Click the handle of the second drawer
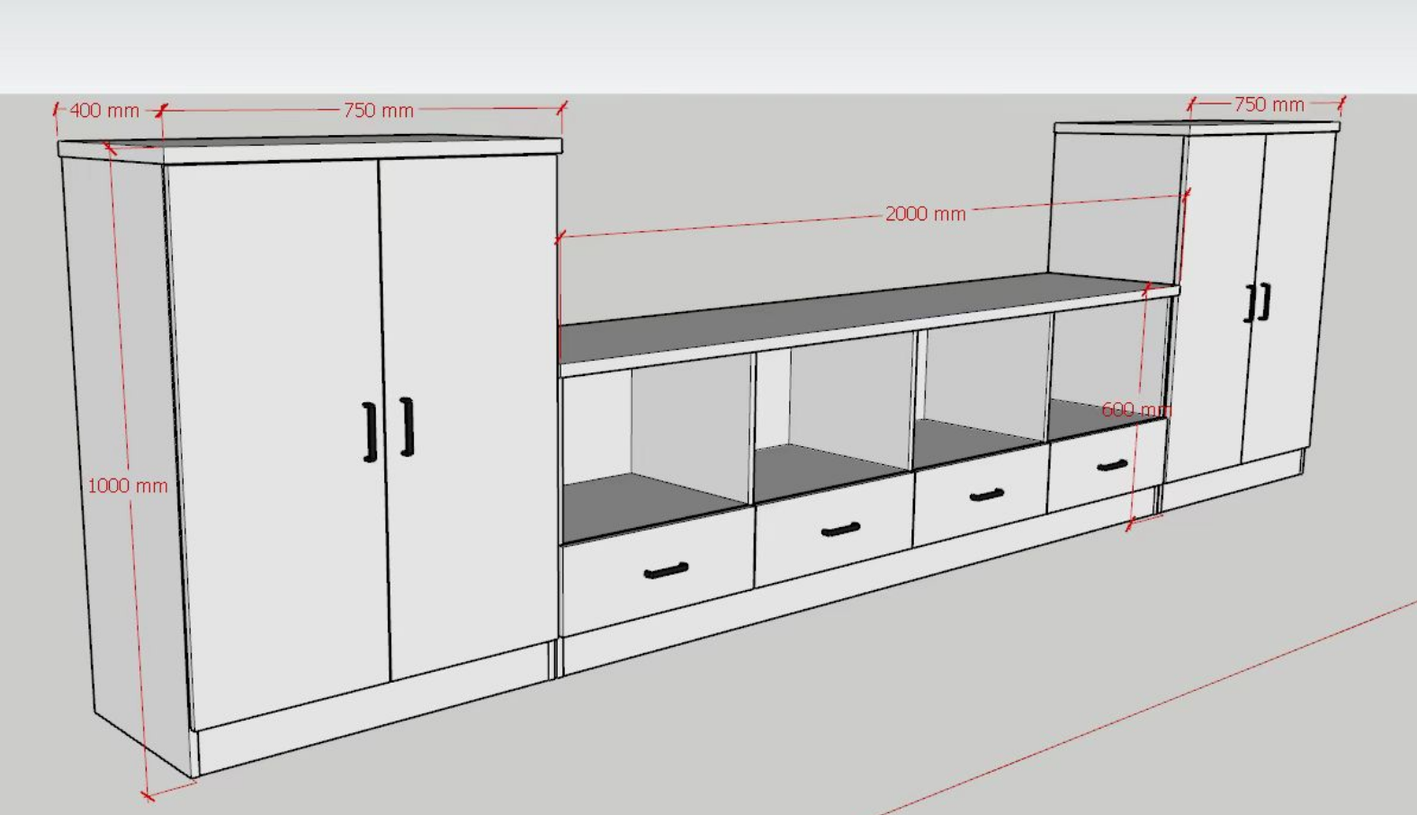The height and width of the screenshot is (815, 1417). pos(840,530)
